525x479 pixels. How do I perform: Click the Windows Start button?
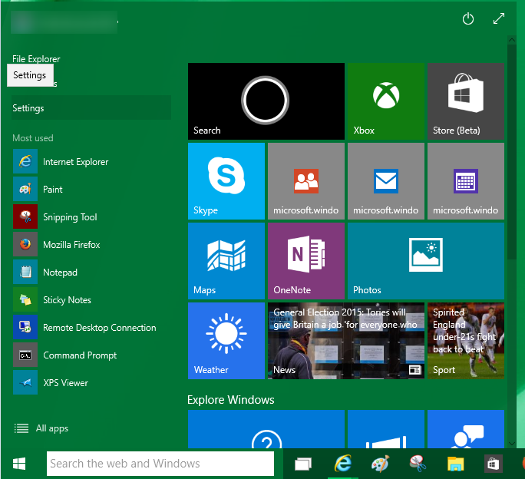(19, 464)
